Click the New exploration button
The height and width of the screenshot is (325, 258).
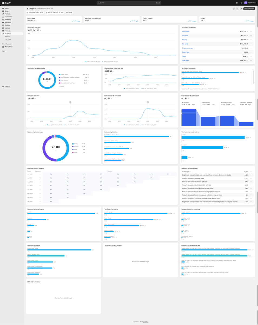[249, 9]
